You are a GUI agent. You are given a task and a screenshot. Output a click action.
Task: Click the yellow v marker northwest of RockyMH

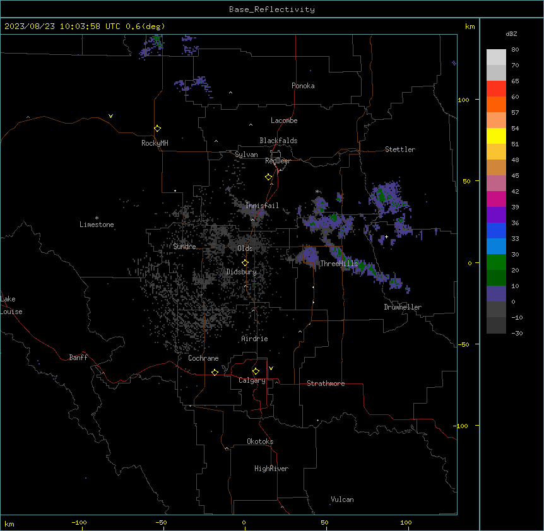pyautogui.click(x=110, y=116)
